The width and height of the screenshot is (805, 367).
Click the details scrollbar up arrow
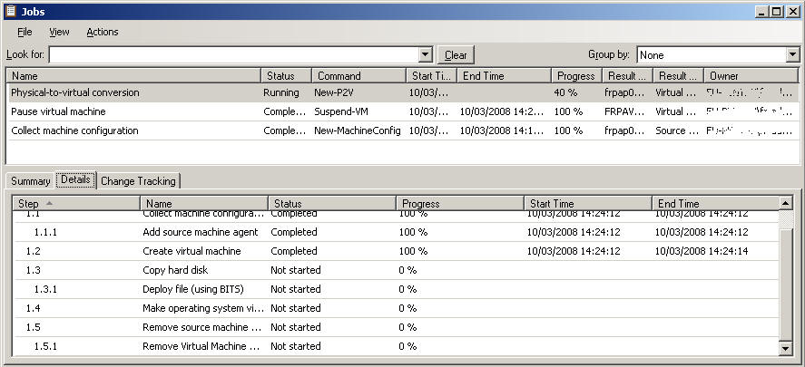coord(786,203)
